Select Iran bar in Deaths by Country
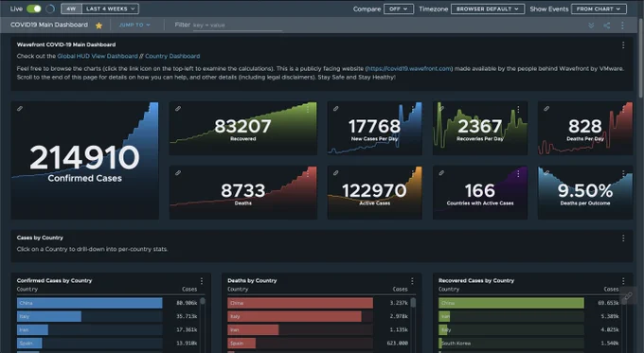This screenshot has width=644, height=353. (x=253, y=329)
